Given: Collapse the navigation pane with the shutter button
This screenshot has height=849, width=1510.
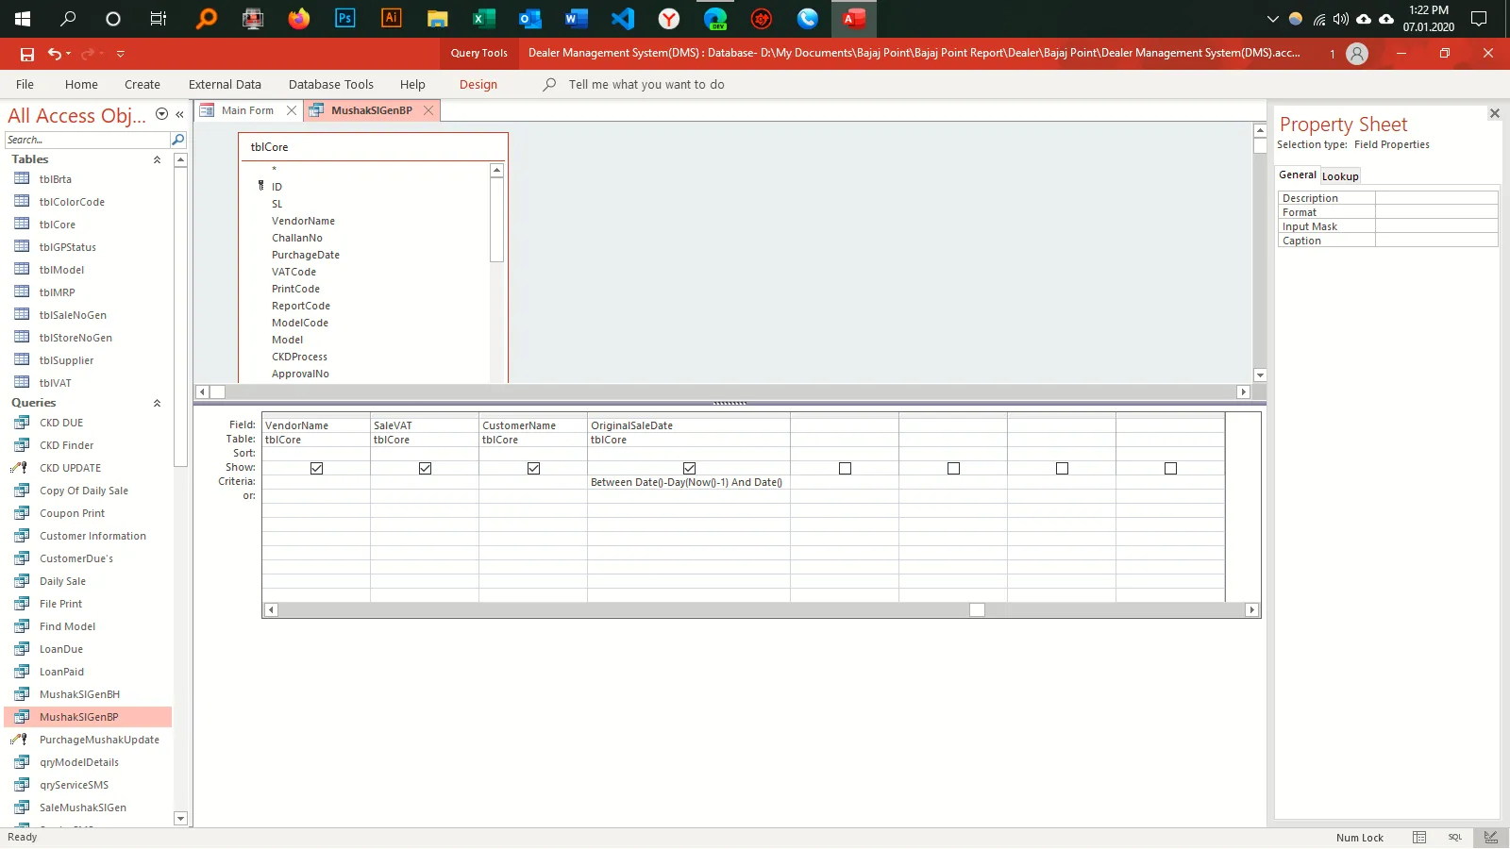Looking at the screenshot, I should 179,114.
